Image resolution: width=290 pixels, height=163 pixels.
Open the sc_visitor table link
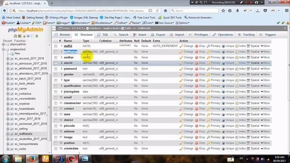coord(20,149)
